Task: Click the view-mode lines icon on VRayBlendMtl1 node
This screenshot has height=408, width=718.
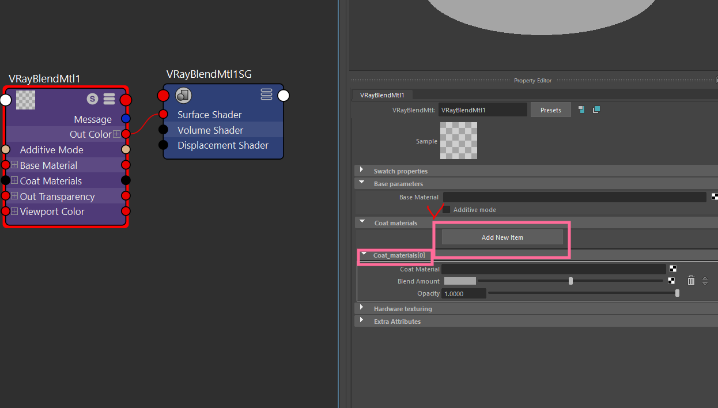Action: [x=109, y=99]
